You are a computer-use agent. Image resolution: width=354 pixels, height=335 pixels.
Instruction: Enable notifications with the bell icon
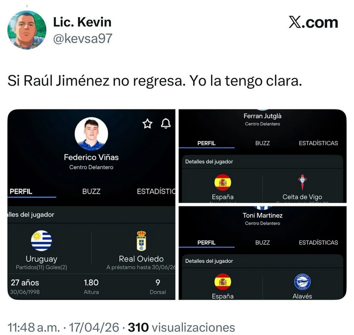coord(166,123)
